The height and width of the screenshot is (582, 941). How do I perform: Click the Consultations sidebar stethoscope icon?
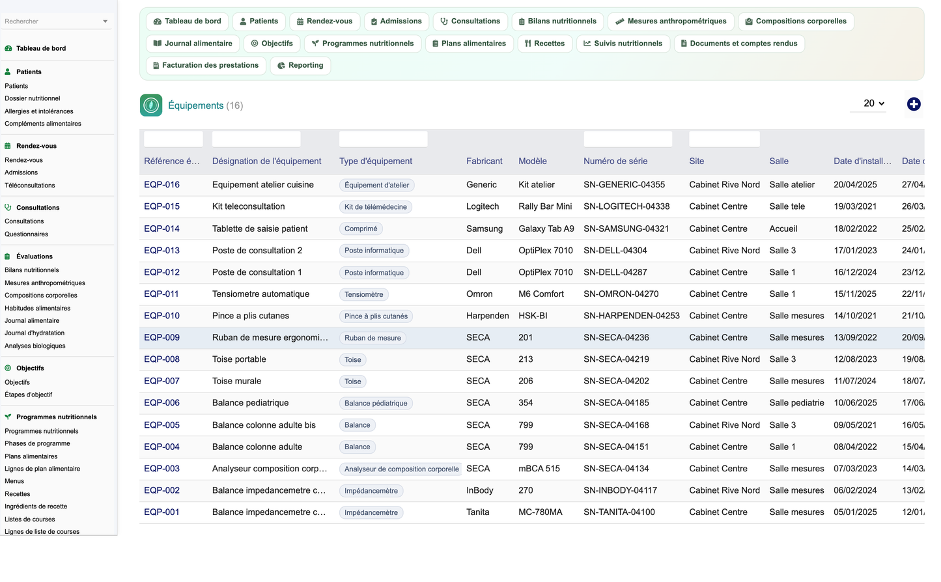pos(8,208)
